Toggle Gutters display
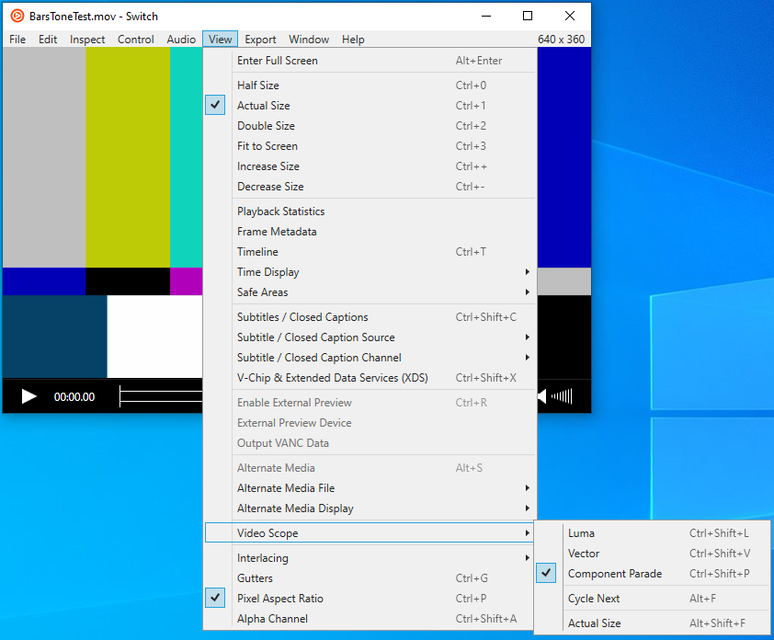Image resolution: width=774 pixels, height=640 pixels. (x=370, y=577)
